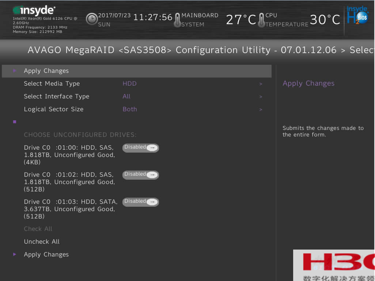Change the HDD media type value
The height and width of the screenshot is (281, 375).
pos(130,83)
